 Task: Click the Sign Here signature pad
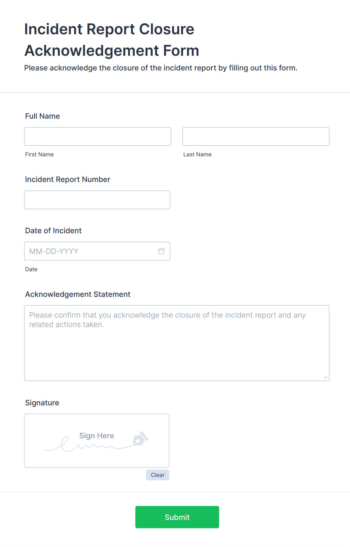tap(96, 440)
